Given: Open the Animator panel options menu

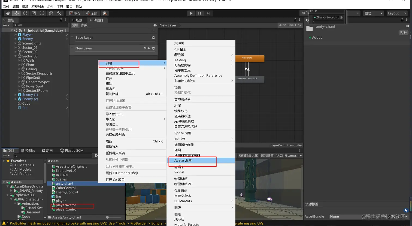Looking at the screenshot, I should [x=299, y=20].
